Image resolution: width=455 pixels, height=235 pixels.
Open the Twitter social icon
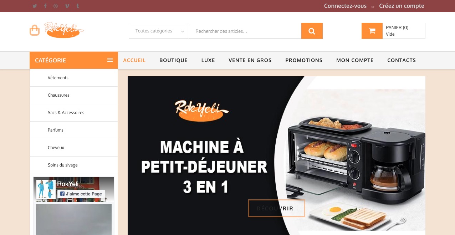click(35, 6)
